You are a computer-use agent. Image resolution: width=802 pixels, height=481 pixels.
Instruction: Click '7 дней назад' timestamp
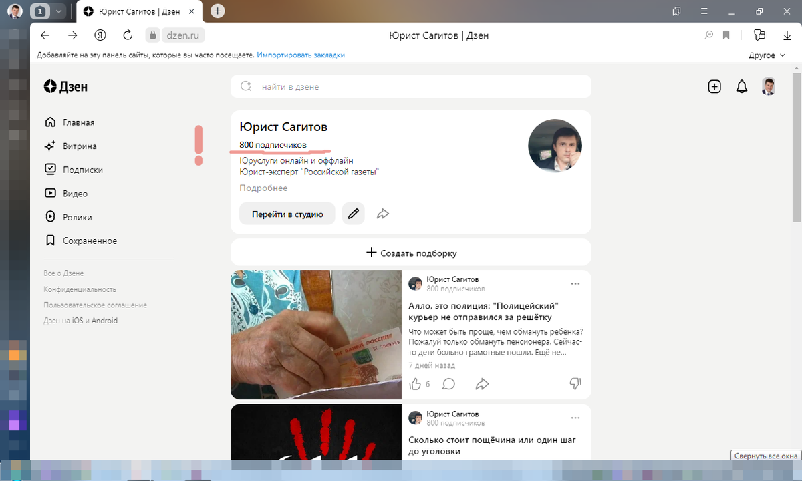432,365
